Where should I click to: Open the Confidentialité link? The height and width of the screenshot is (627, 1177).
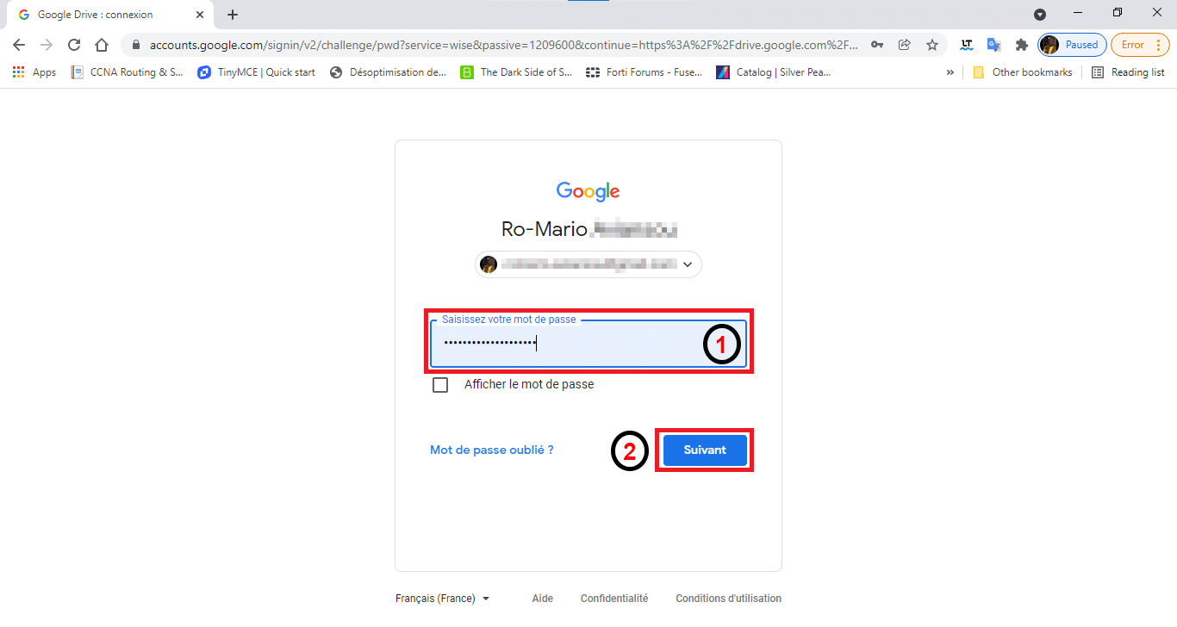coord(614,599)
